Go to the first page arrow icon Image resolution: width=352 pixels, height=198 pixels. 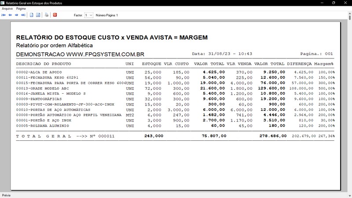[4, 15]
